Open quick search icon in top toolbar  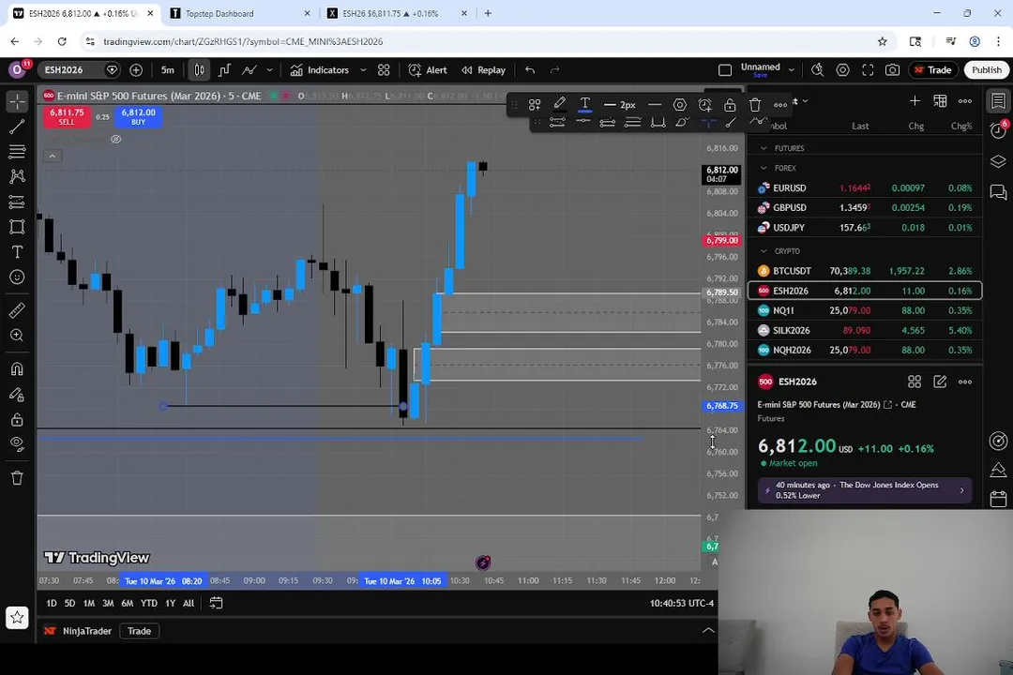[817, 69]
